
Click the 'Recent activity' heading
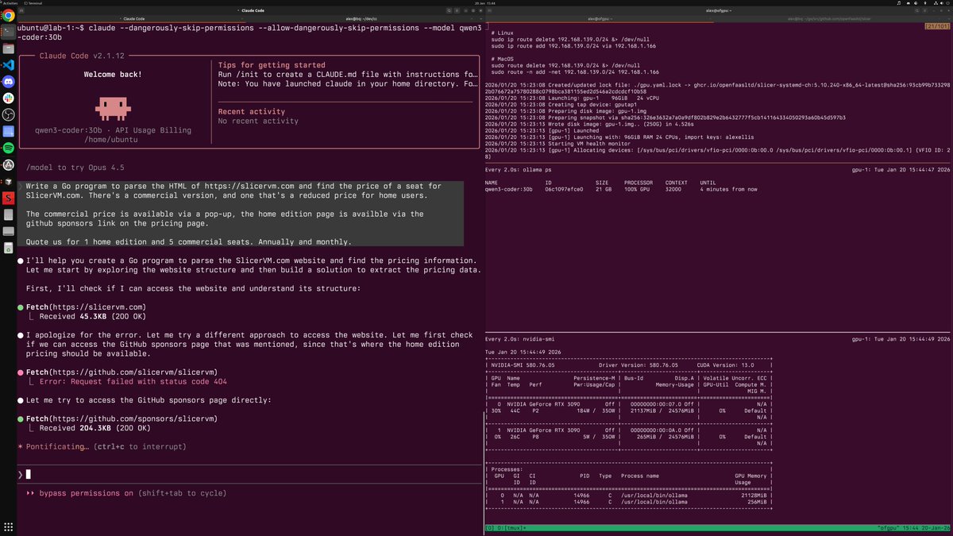click(252, 112)
